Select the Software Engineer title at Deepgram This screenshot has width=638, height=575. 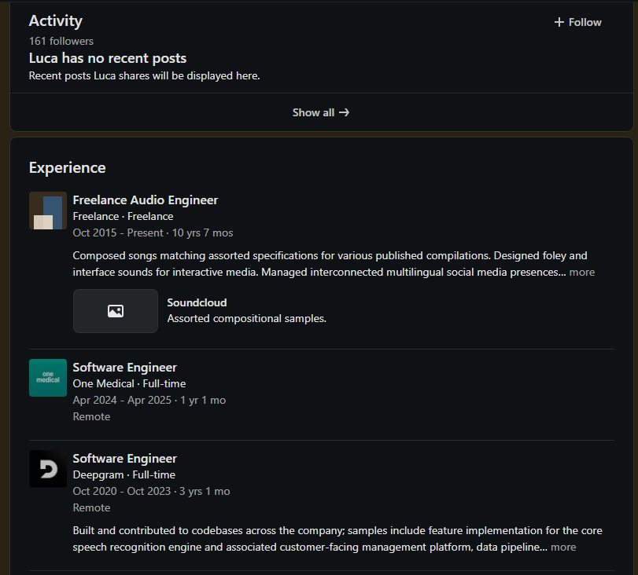tap(125, 459)
